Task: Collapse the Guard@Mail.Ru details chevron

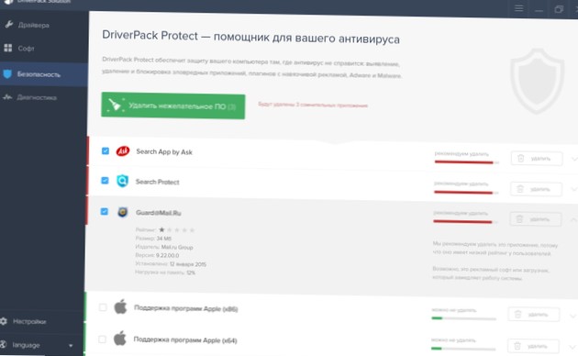Action: [573, 219]
